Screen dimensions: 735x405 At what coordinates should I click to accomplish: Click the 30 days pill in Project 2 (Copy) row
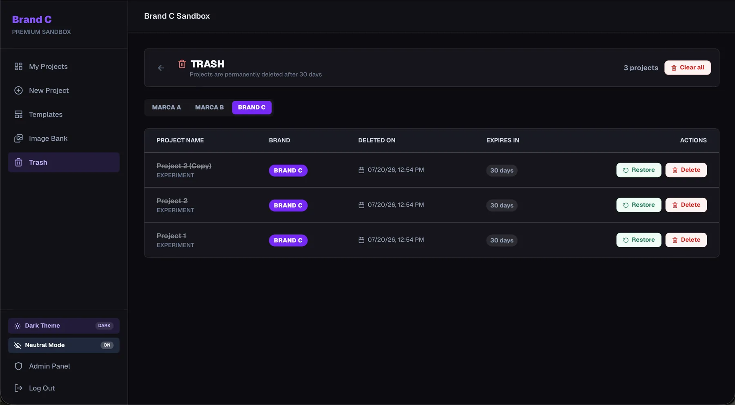click(x=502, y=170)
